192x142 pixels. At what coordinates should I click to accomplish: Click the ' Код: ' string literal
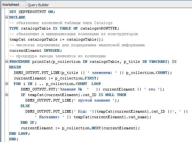point(83,111)
